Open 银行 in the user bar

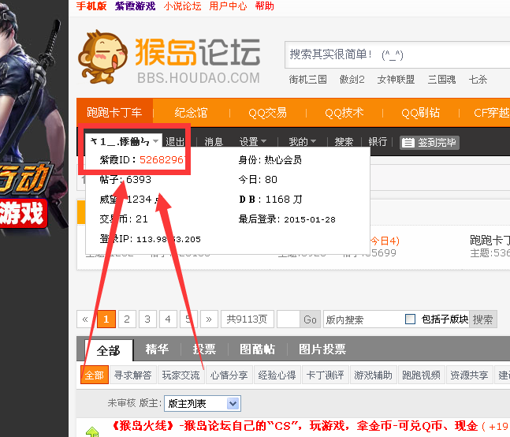378,141
